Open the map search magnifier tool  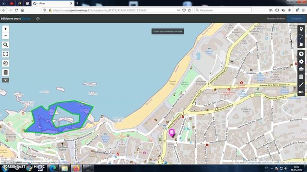(5, 45)
